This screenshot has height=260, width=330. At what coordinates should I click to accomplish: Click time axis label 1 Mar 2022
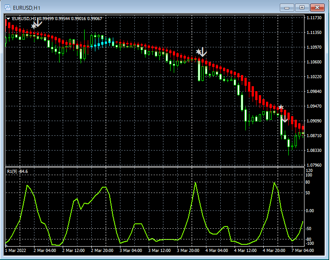point(16,251)
